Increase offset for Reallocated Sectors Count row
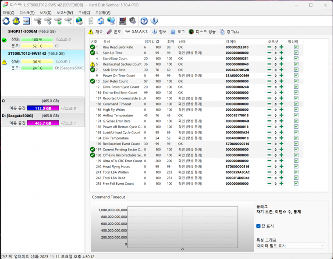This screenshot has height=259, width=333. point(281,64)
